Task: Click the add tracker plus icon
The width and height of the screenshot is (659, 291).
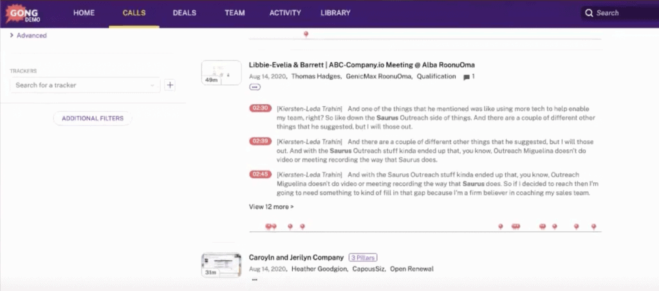Action: click(170, 85)
